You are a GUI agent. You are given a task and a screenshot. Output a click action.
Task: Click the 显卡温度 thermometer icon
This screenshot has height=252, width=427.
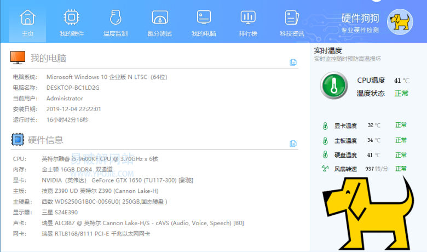(325, 125)
